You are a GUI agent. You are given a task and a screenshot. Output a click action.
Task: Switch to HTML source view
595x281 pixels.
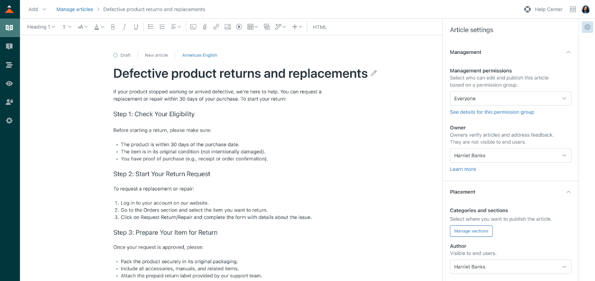pyautogui.click(x=320, y=27)
